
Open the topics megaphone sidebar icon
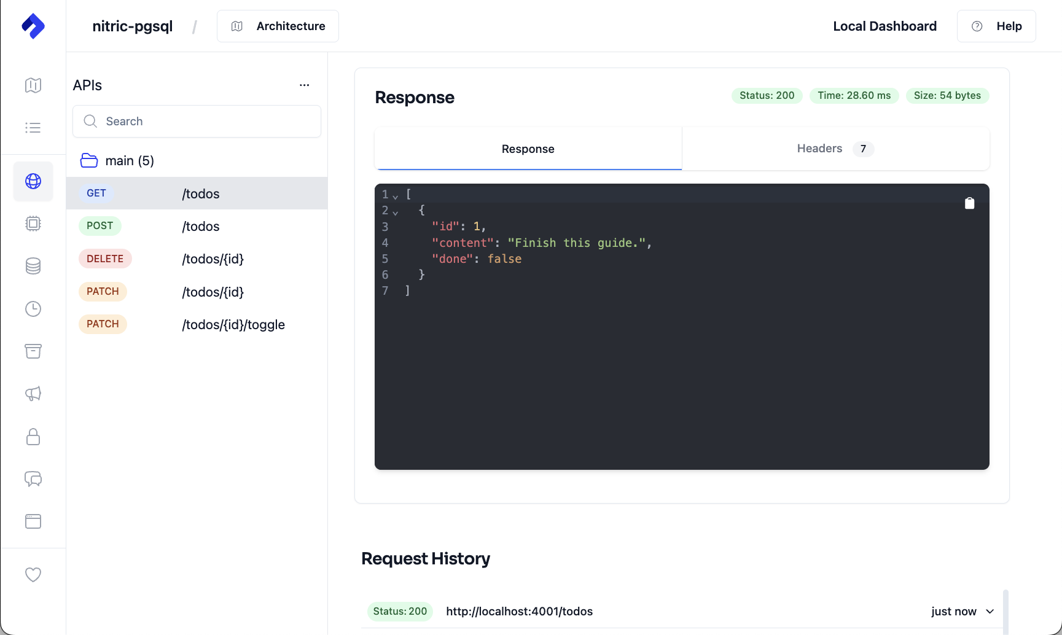click(x=33, y=394)
